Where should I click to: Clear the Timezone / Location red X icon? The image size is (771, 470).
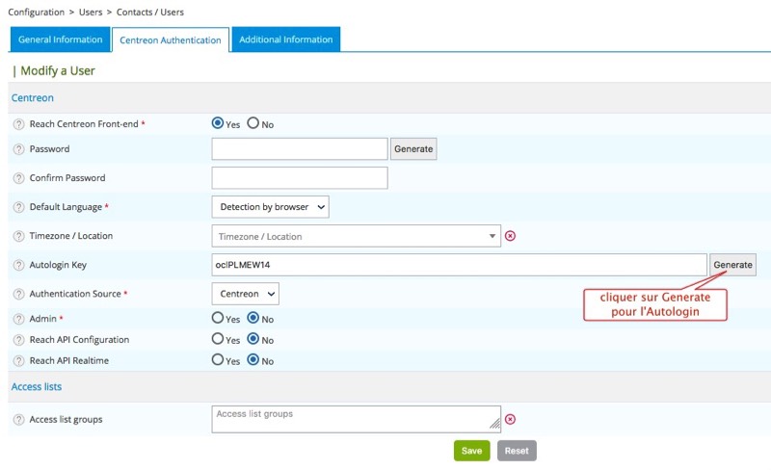(x=511, y=236)
